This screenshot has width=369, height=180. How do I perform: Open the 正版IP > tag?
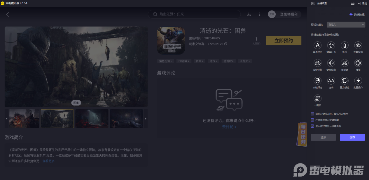click(245, 61)
